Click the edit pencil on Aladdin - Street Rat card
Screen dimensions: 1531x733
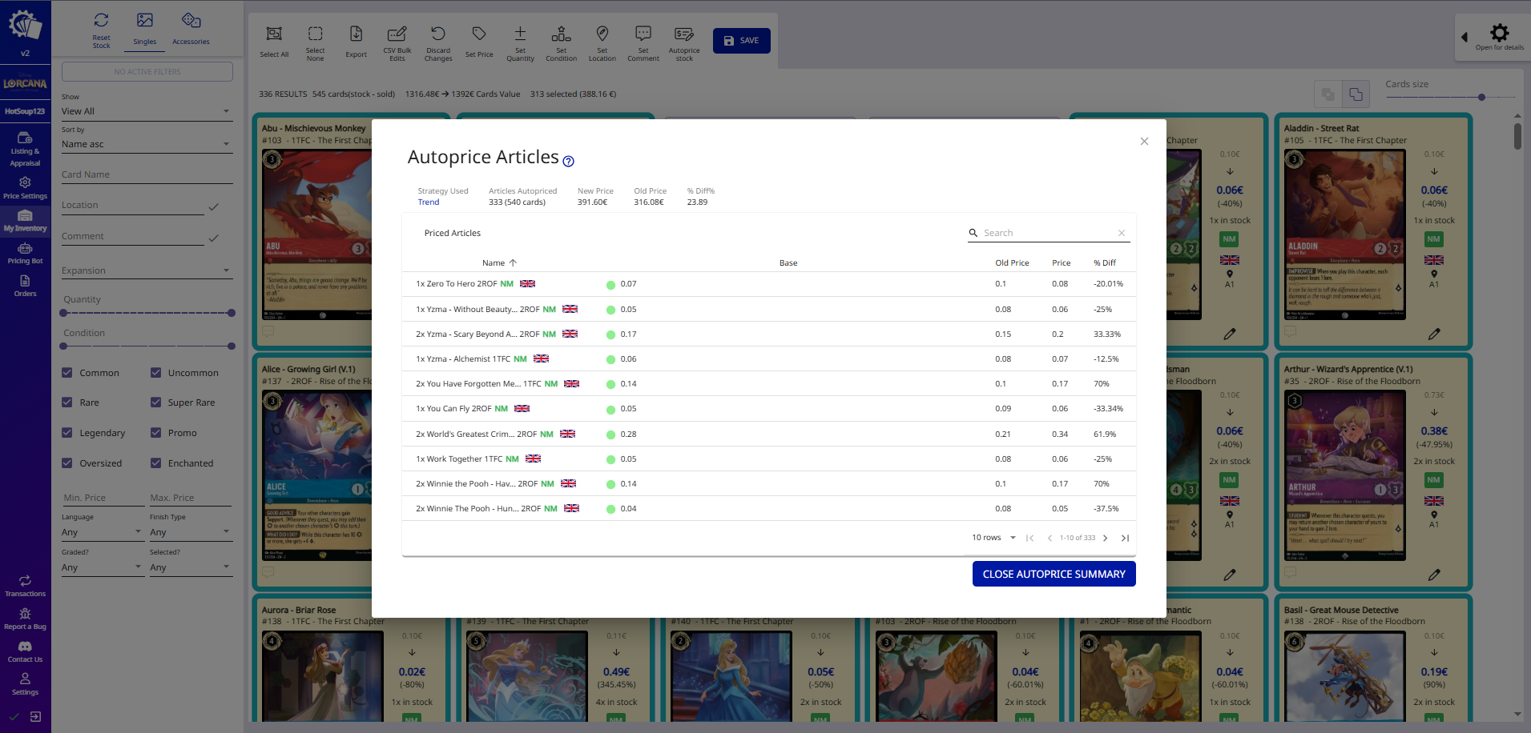pos(1434,334)
